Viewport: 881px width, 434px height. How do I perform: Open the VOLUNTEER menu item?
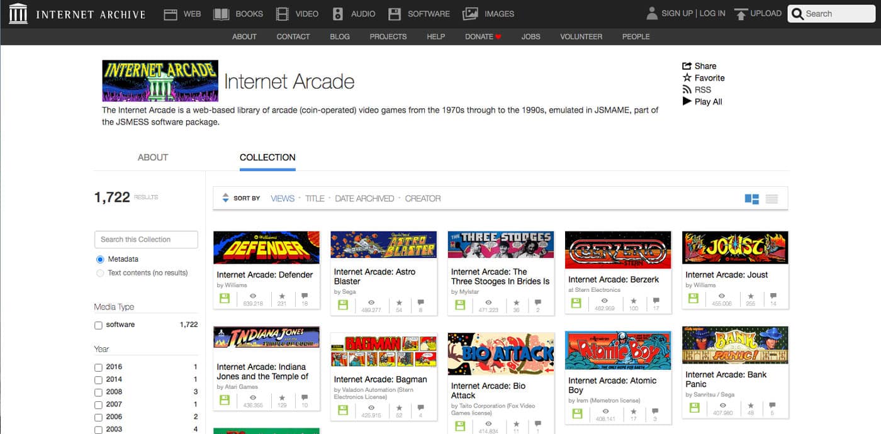[581, 36]
